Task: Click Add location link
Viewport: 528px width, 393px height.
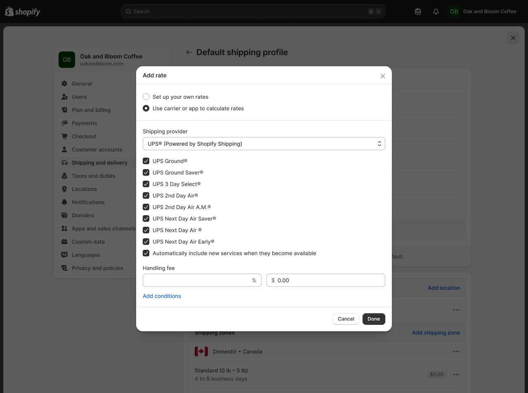Action: 444,288
